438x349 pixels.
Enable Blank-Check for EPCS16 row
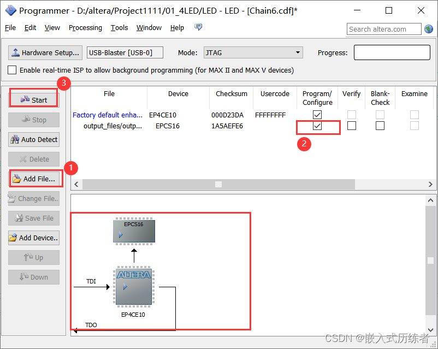[x=380, y=126]
